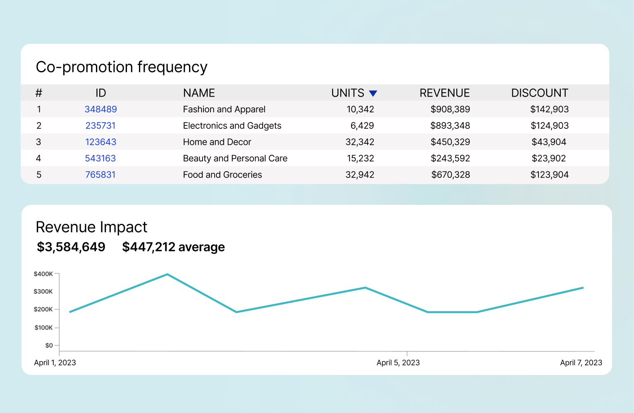This screenshot has height=413, width=634.
Task: Select the Fashion and Apparel row
Action: pyautogui.click(x=224, y=109)
